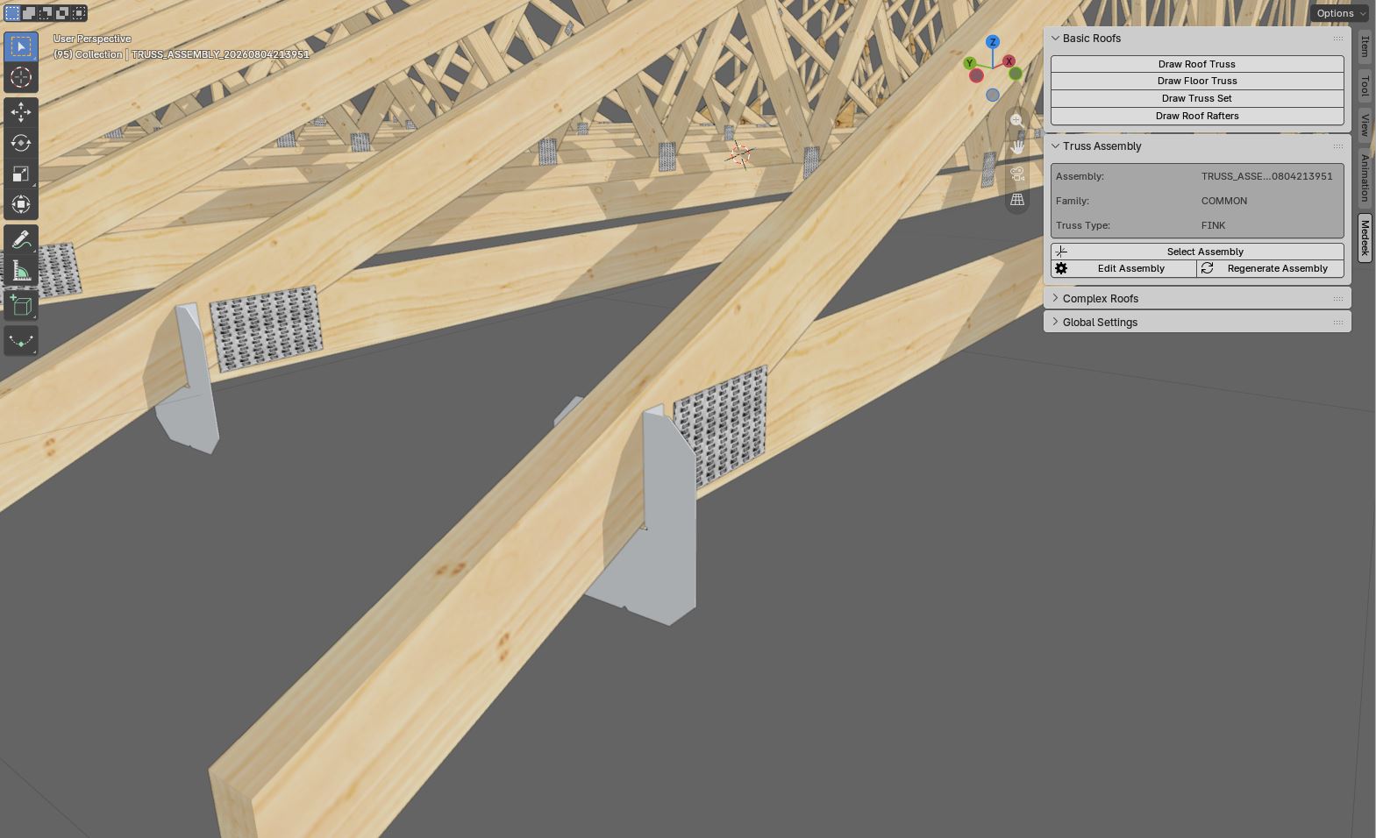Open the Options dropdown
Screen dimensions: 1376x838
(x=1339, y=13)
